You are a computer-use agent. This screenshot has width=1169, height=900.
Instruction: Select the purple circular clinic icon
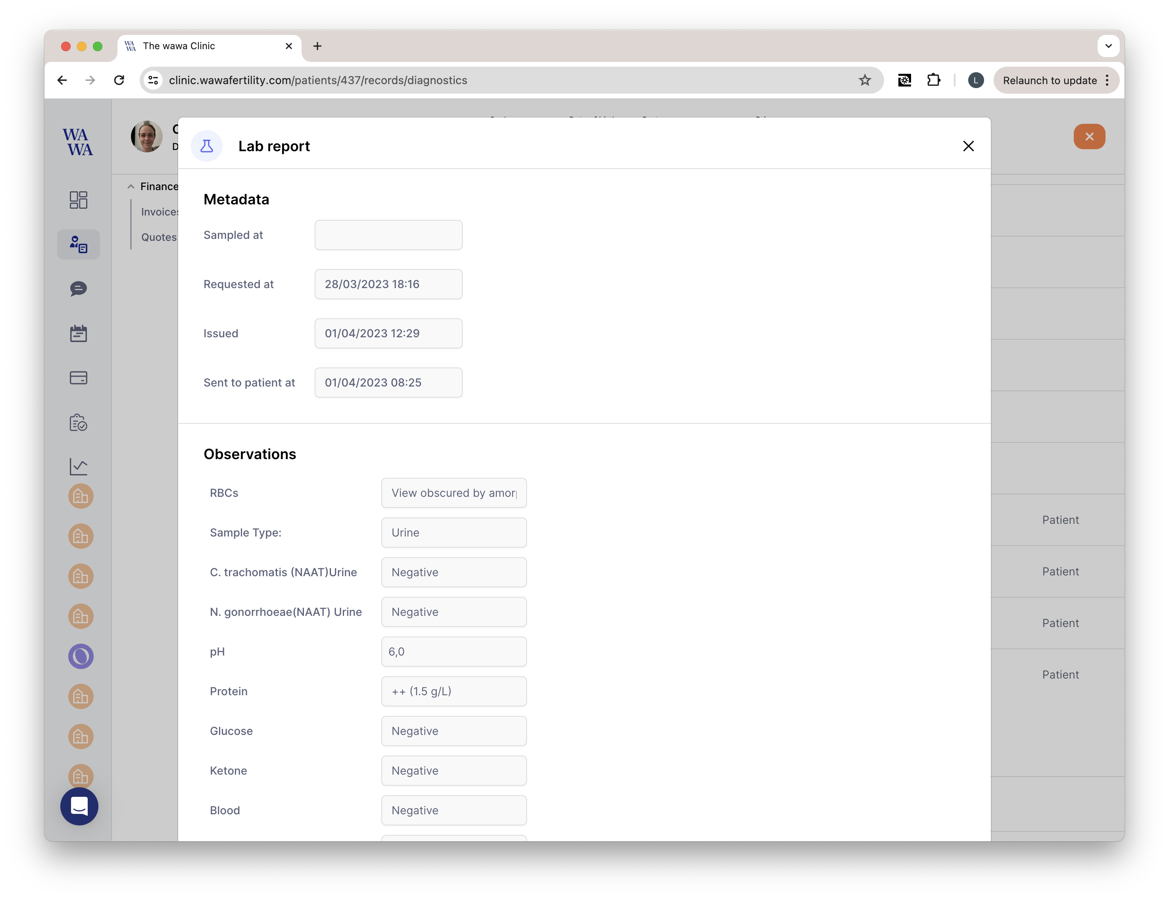tap(81, 656)
